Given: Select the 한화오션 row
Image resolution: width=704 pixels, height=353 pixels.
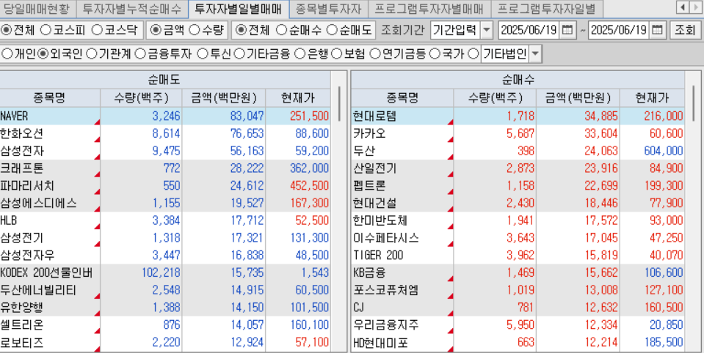Looking at the screenshot, I should [165, 133].
